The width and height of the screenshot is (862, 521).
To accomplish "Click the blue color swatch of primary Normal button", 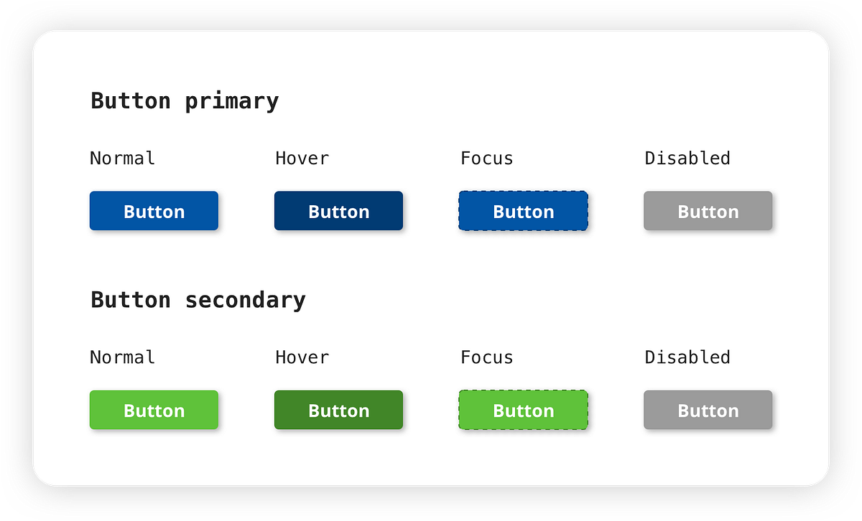I will tap(154, 211).
